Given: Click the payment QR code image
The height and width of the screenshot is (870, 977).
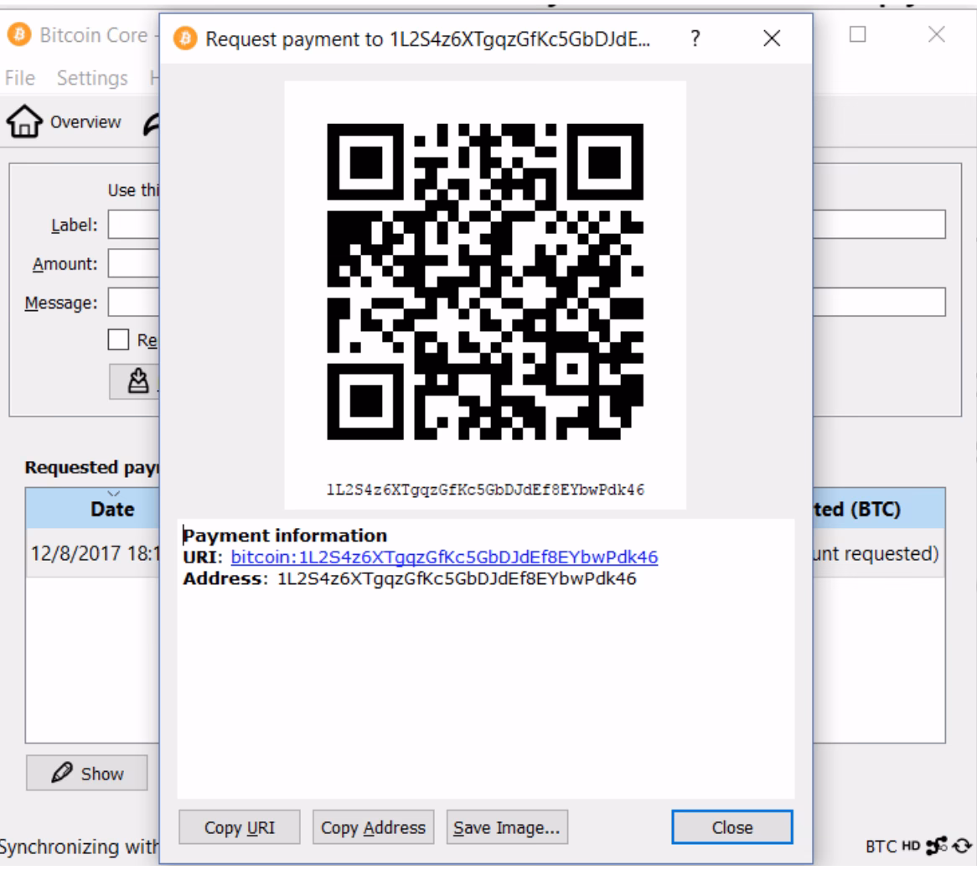Looking at the screenshot, I should pyautogui.click(x=485, y=282).
